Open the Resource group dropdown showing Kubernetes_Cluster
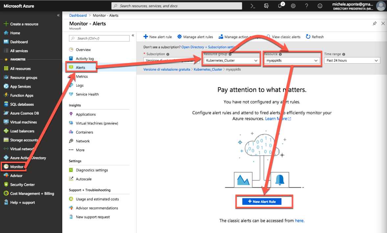 pyautogui.click(x=231, y=60)
